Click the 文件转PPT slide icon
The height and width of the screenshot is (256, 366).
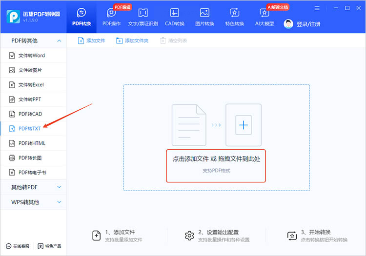pyautogui.click(x=12, y=99)
